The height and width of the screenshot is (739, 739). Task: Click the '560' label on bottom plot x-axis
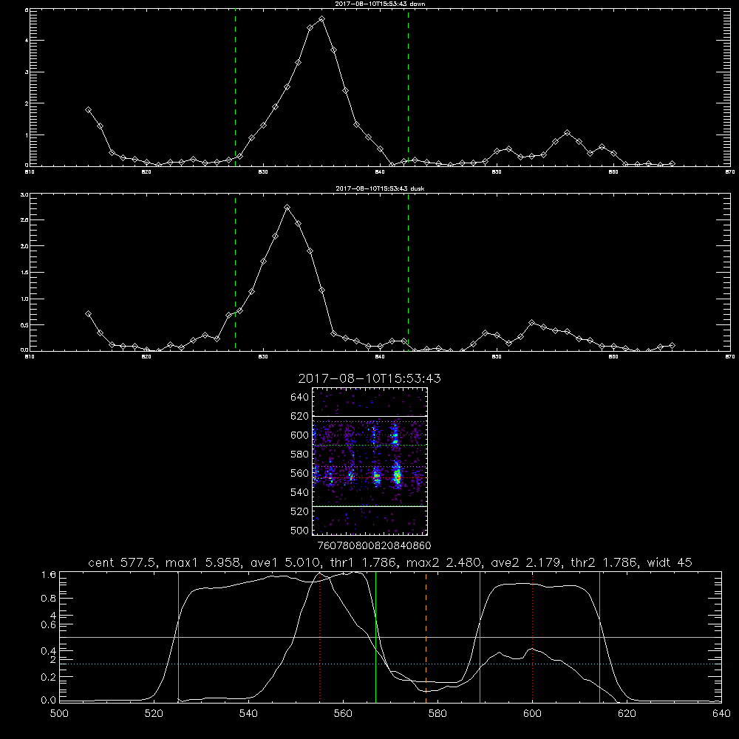click(343, 714)
